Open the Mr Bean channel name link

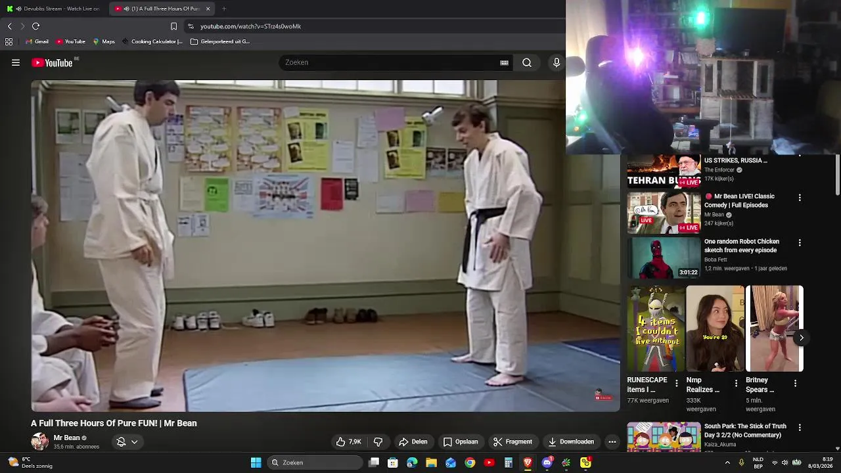click(x=66, y=438)
